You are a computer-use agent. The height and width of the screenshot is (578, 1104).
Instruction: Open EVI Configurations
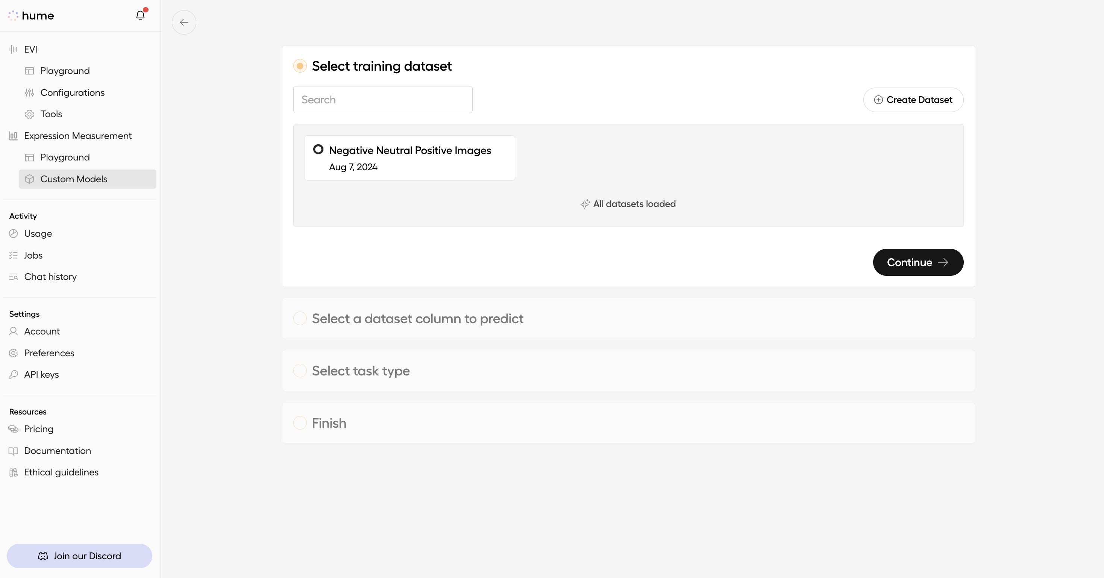pyautogui.click(x=73, y=92)
